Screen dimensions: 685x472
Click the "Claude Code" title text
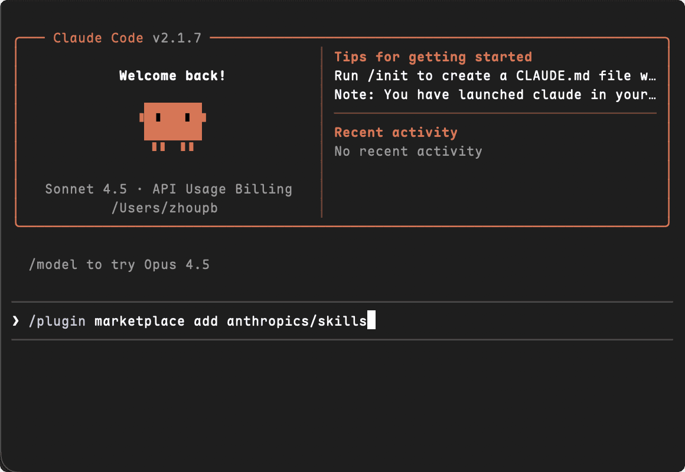(x=98, y=38)
